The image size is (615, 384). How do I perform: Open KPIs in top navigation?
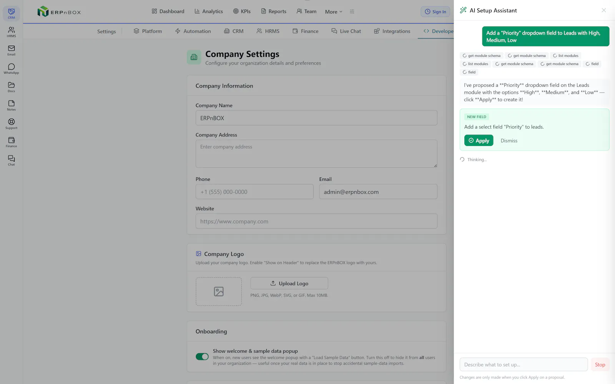(x=242, y=12)
